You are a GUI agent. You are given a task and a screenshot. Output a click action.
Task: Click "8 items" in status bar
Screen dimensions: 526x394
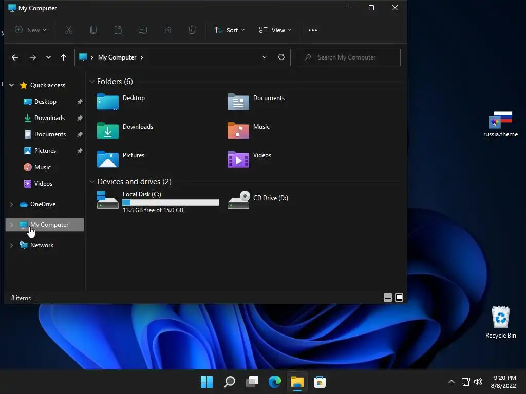[x=21, y=298]
